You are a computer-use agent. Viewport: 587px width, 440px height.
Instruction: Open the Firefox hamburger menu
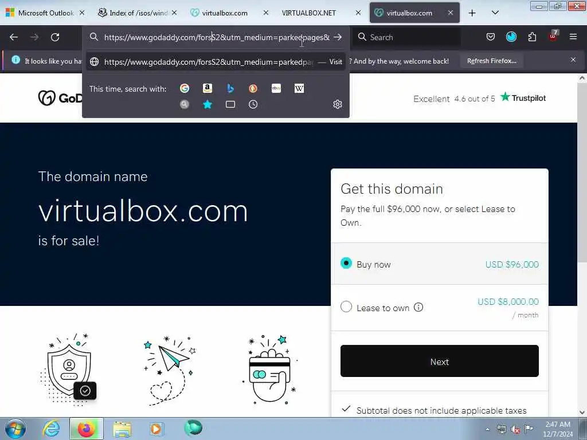pyautogui.click(x=573, y=37)
